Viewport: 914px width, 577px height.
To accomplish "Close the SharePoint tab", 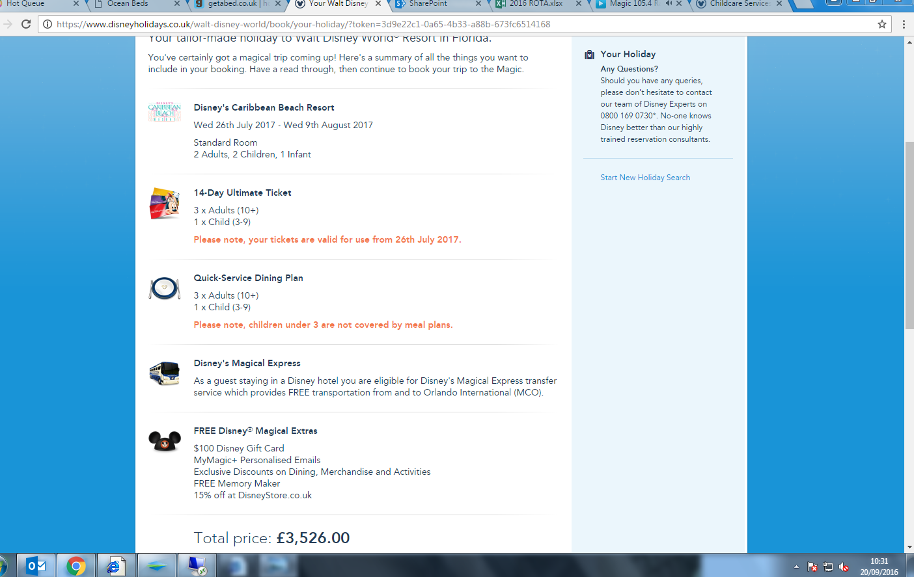I will [479, 3].
